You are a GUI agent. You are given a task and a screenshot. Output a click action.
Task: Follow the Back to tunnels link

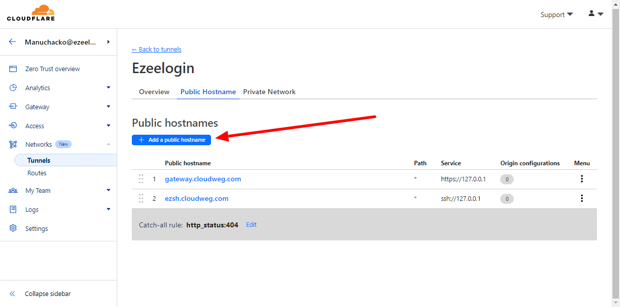(156, 49)
